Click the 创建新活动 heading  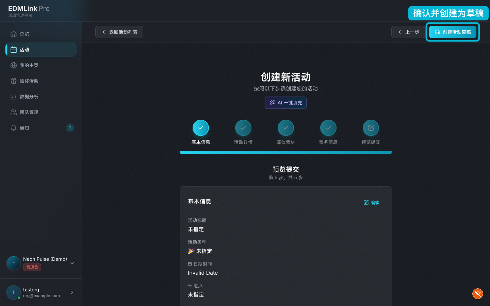click(x=286, y=77)
